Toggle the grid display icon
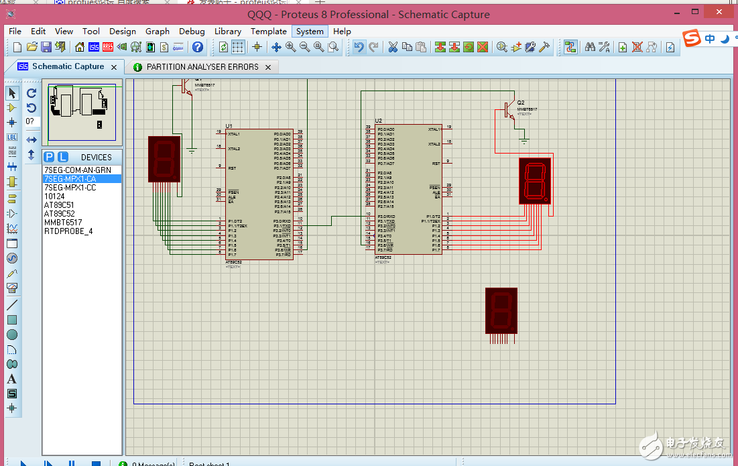This screenshot has height=466, width=738. (238, 47)
